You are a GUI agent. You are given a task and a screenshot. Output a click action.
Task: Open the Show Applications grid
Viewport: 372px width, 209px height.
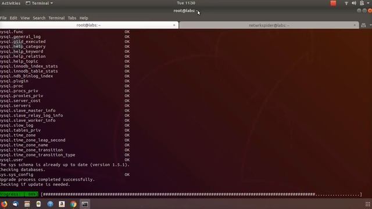[367, 204]
